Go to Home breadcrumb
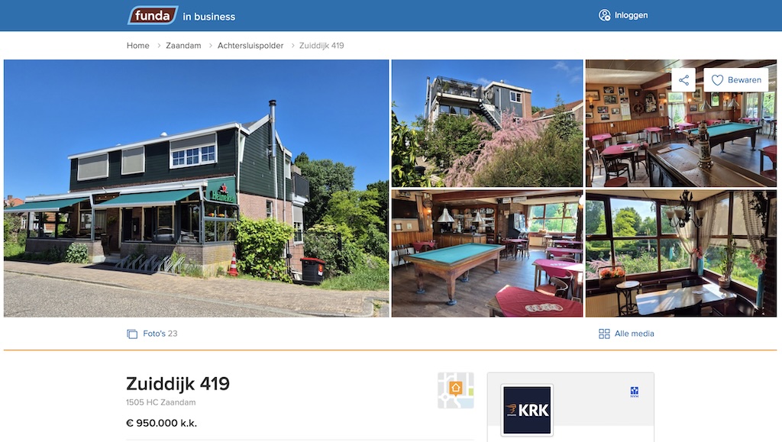 coord(137,45)
